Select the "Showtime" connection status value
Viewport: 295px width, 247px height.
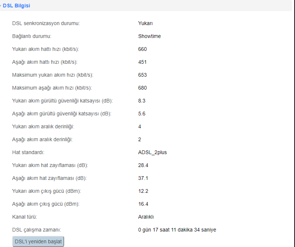click(149, 36)
